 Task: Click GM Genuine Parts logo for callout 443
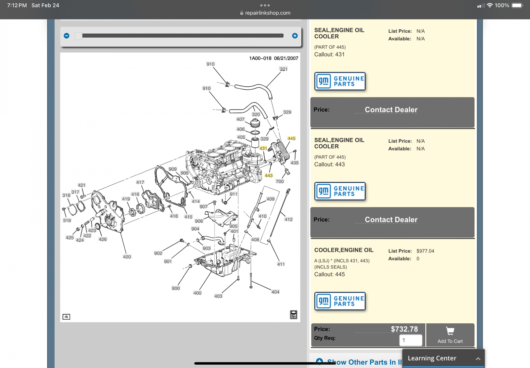340,191
